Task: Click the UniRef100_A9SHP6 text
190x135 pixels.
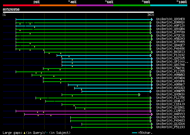Action: coord(170,81)
